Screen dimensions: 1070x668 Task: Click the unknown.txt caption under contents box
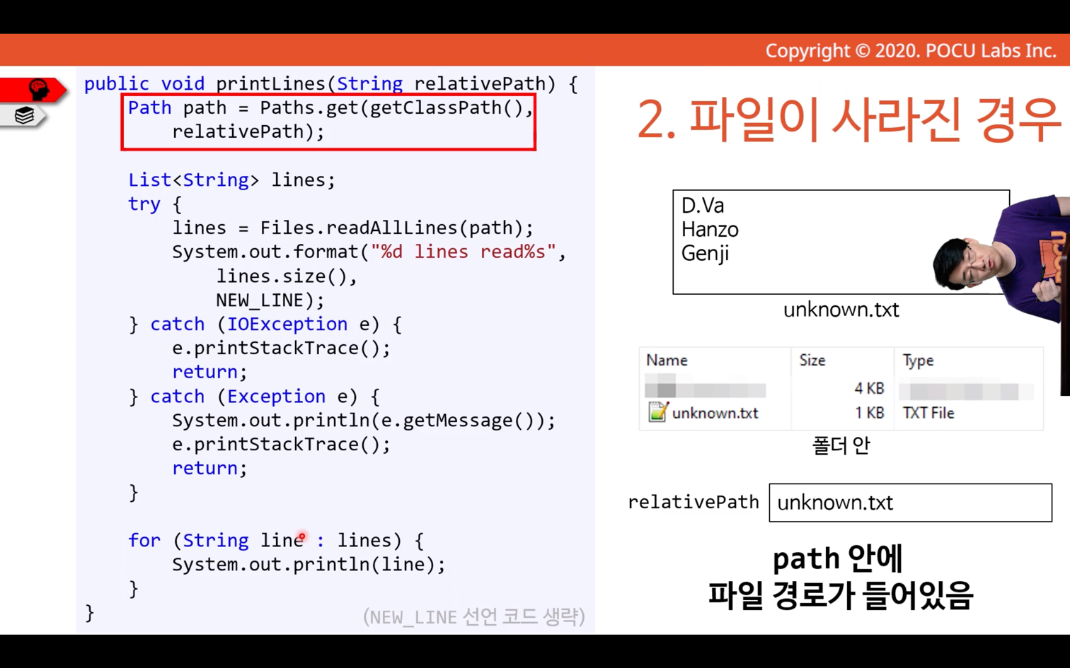pyautogui.click(x=841, y=310)
